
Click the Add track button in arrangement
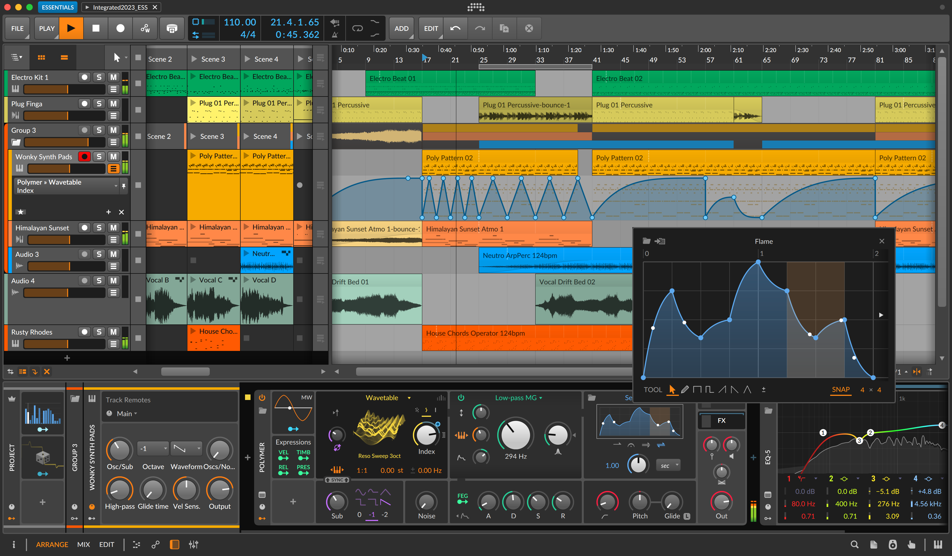(x=66, y=358)
